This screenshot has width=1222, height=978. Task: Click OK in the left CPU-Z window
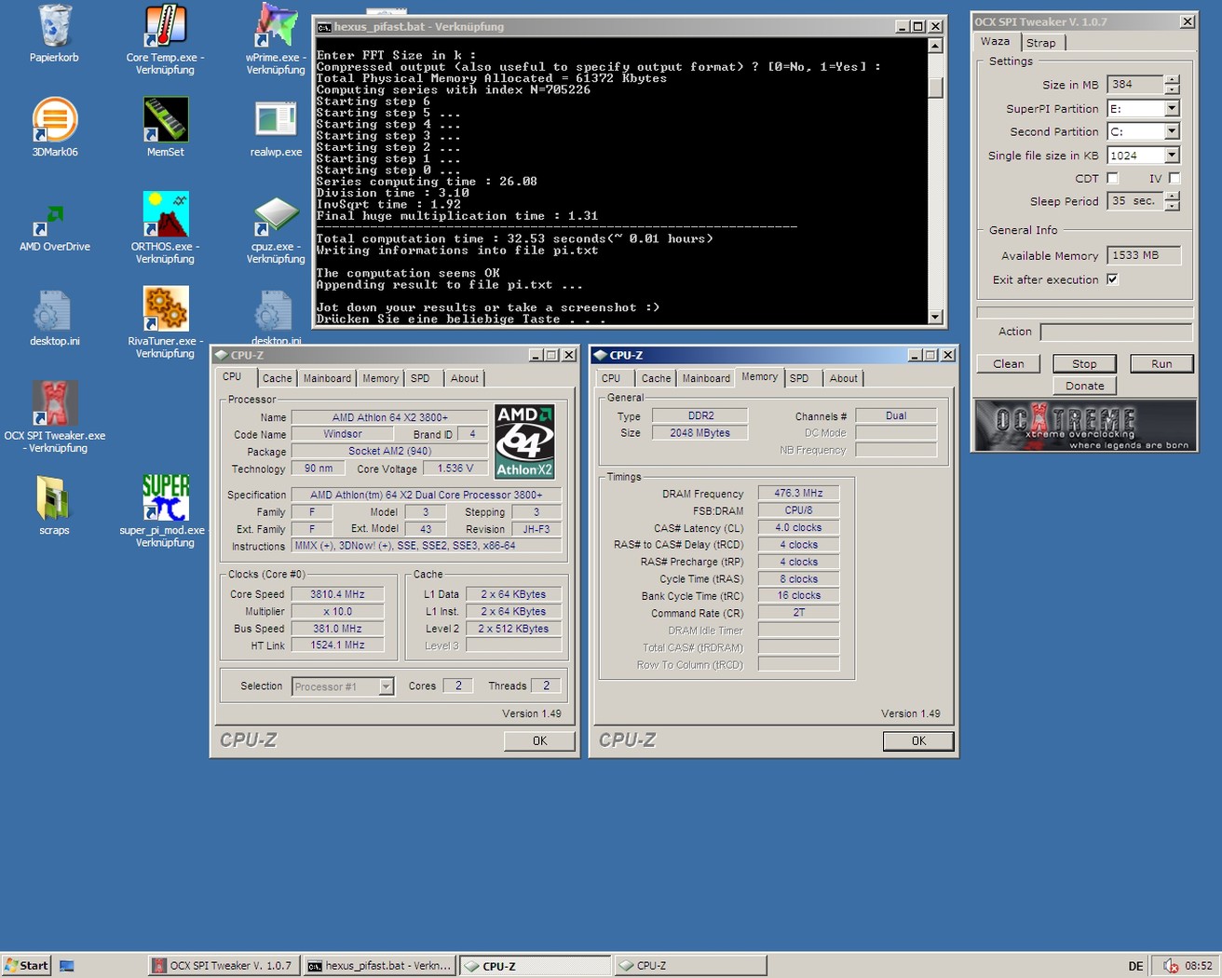pyautogui.click(x=540, y=740)
